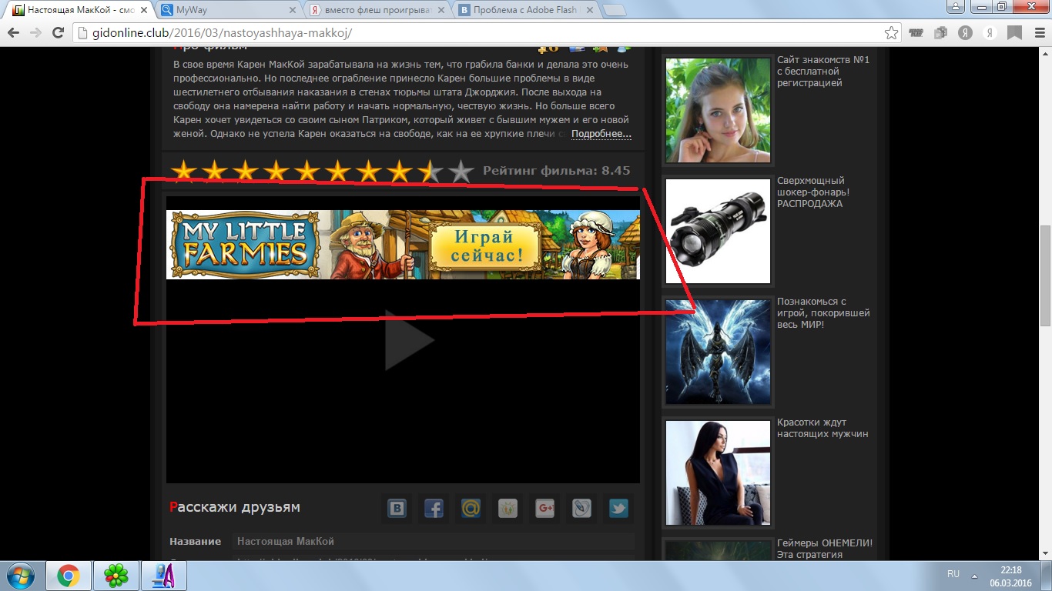This screenshot has height=591, width=1052.
Task: Rate the film with the first star
Action: (x=183, y=171)
